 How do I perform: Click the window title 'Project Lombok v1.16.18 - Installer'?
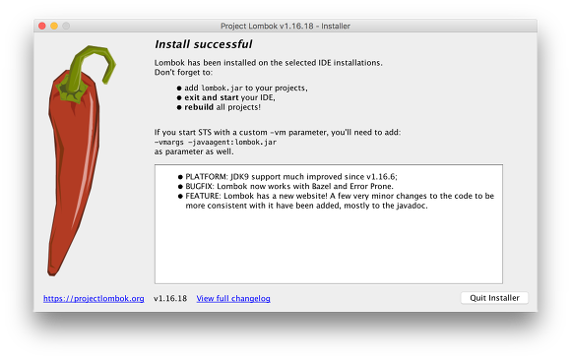(285, 26)
